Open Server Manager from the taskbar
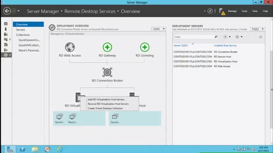Image resolution: width=273 pixels, height=153 pixels. click(x=10, y=149)
